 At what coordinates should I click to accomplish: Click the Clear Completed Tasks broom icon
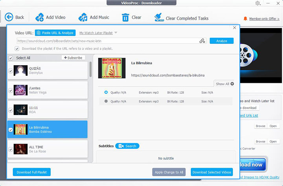click(159, 17)
